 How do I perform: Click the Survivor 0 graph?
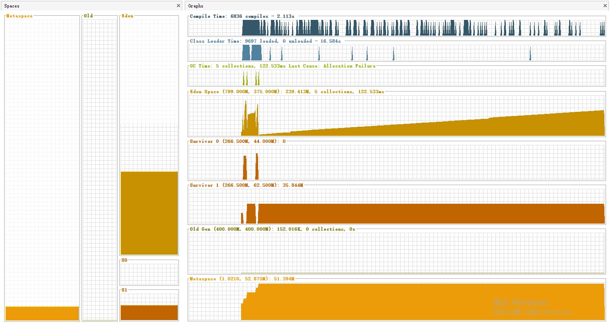pyautogui.click(x=396, y=162)
